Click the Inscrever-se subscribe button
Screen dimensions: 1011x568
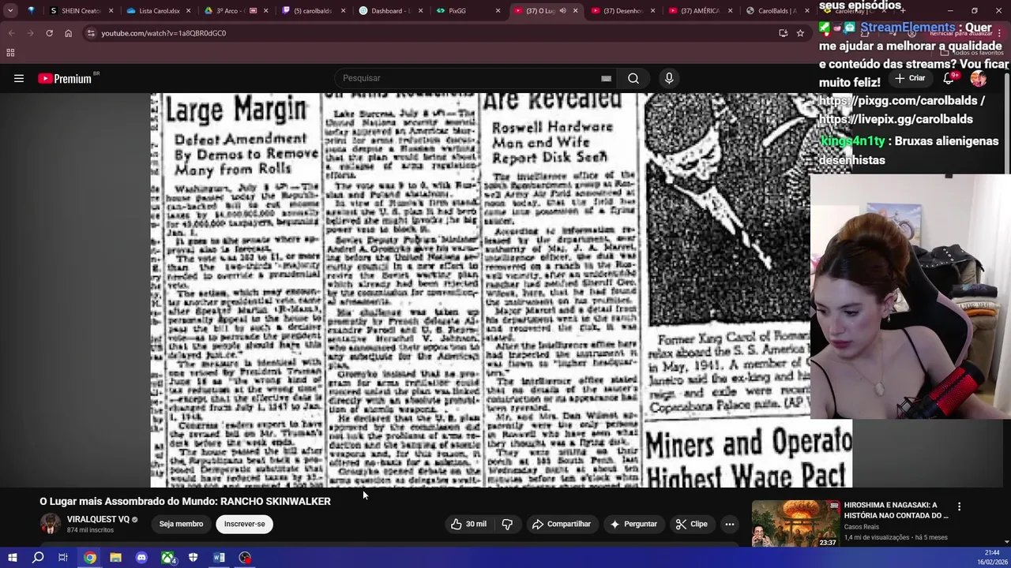[244, 524]
